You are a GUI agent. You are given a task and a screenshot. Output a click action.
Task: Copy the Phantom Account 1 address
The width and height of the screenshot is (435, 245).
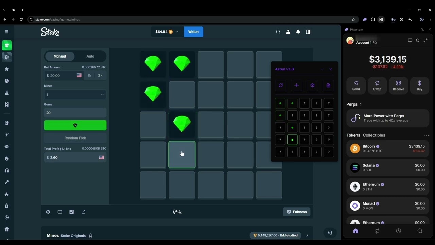point(375,43)
